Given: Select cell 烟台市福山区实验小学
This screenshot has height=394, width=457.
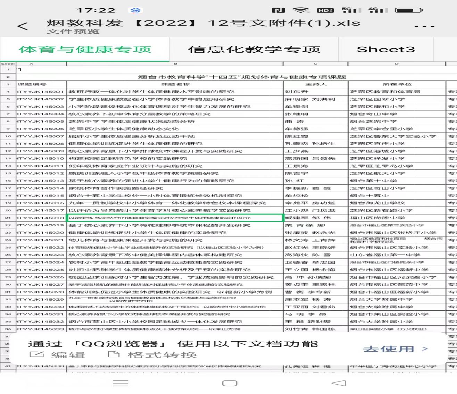Looking at the screenshot, I should coord(397,248).
